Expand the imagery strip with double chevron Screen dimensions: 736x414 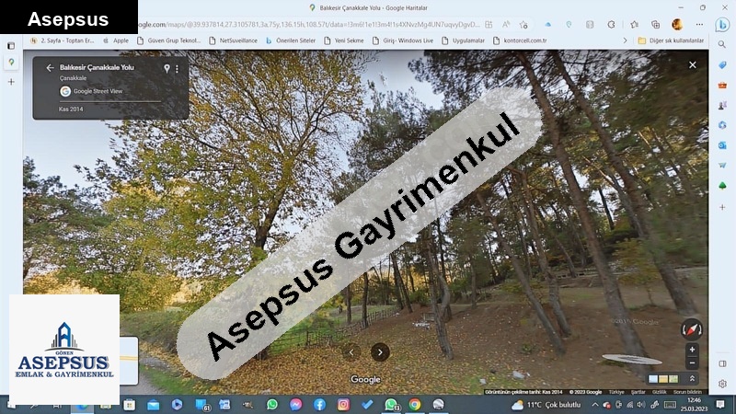[x=692, y=378]
